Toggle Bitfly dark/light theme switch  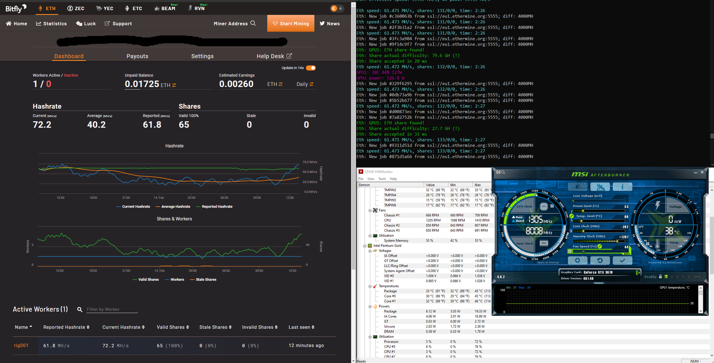click(337, 9)
